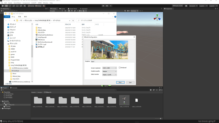The image size is (219, 123).
Task: Select the Scenes folder in Project tree
Action: coord(8,107)
